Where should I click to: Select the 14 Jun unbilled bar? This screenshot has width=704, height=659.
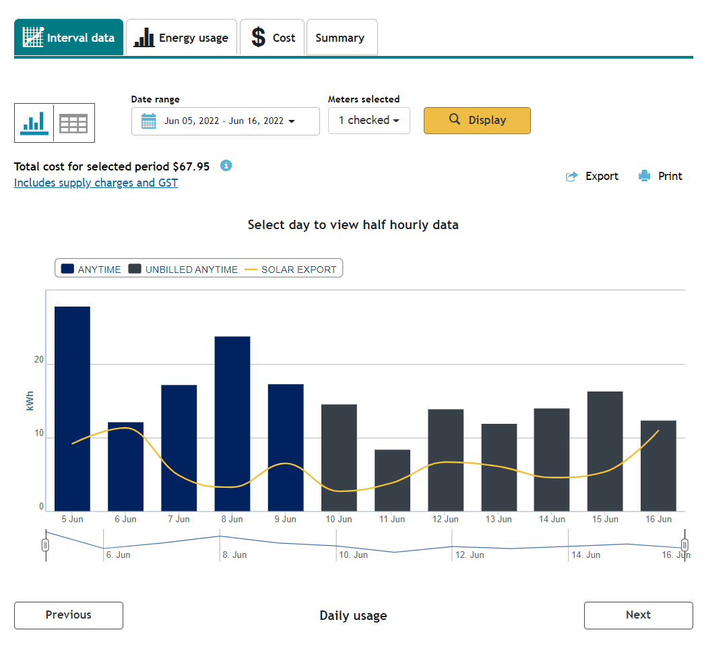pos(552,460)
